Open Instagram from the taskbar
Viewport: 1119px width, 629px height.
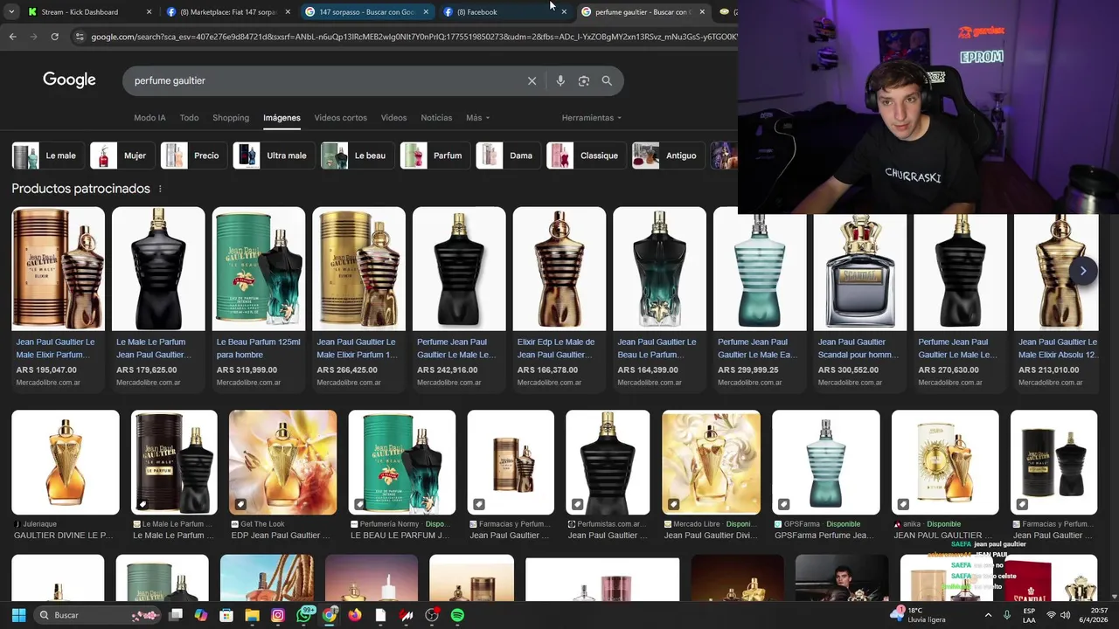(278, 615)
